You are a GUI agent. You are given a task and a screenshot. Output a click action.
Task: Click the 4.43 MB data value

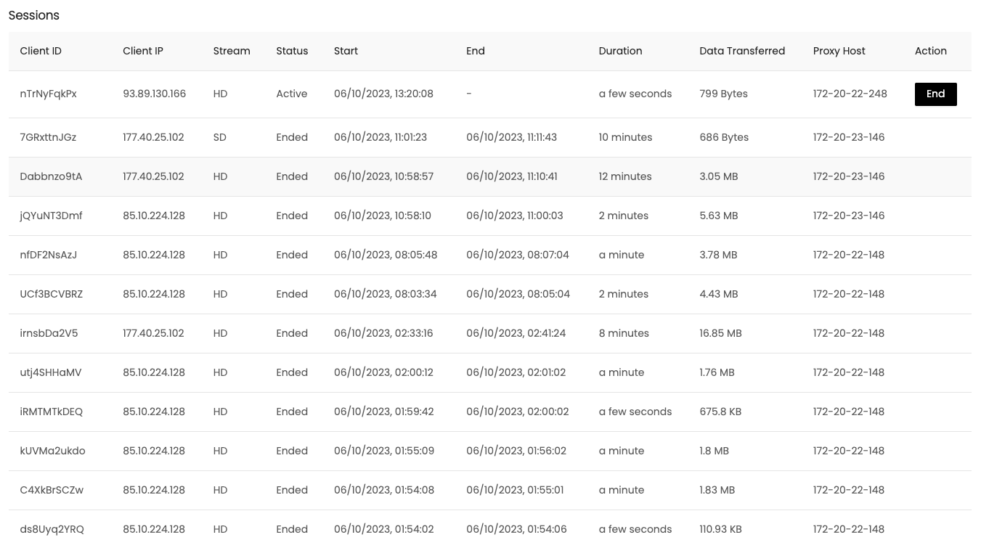pyautogui.click(x=719, y=294)
